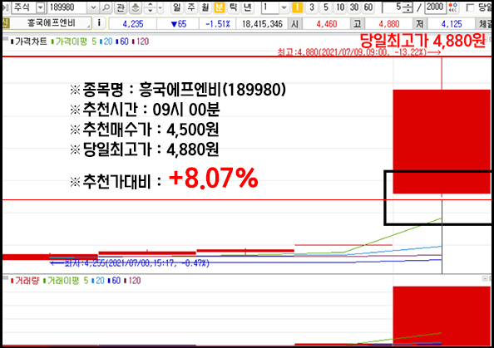Screen dimensions: 494x348
Task: Click the small icon at far left of 가격차트 legend
Action: pos(5,39)
